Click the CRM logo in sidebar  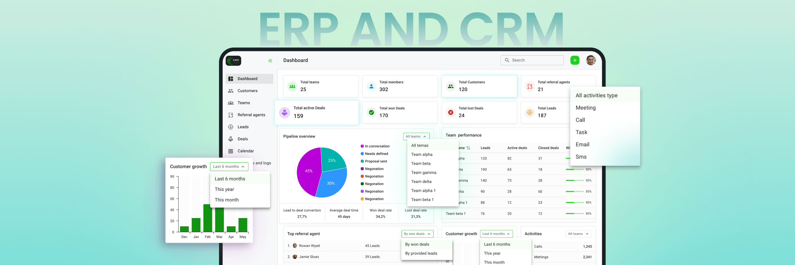click(234, 61)
